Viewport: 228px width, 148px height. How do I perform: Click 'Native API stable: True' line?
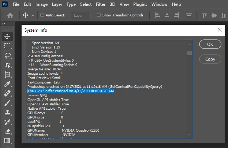(46, 109)
